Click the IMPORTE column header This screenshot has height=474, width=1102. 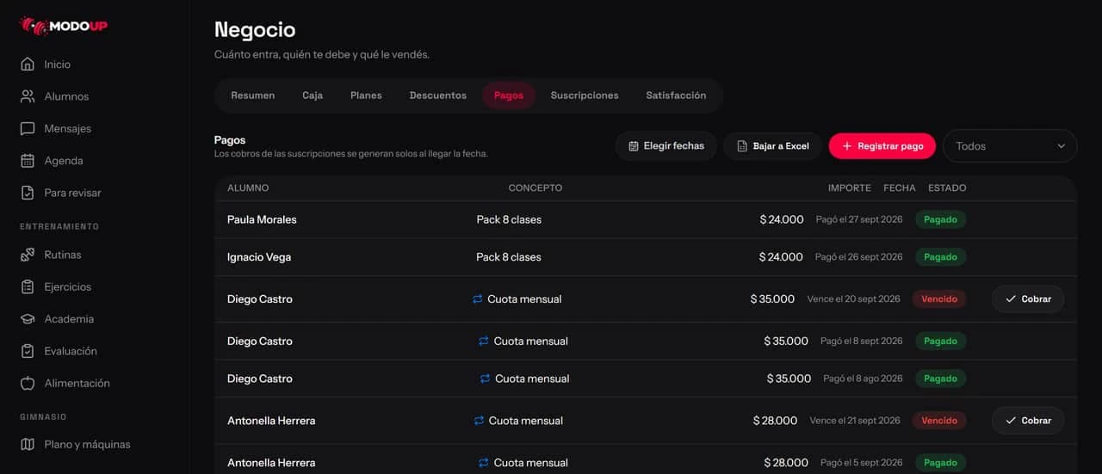point(850,188)
